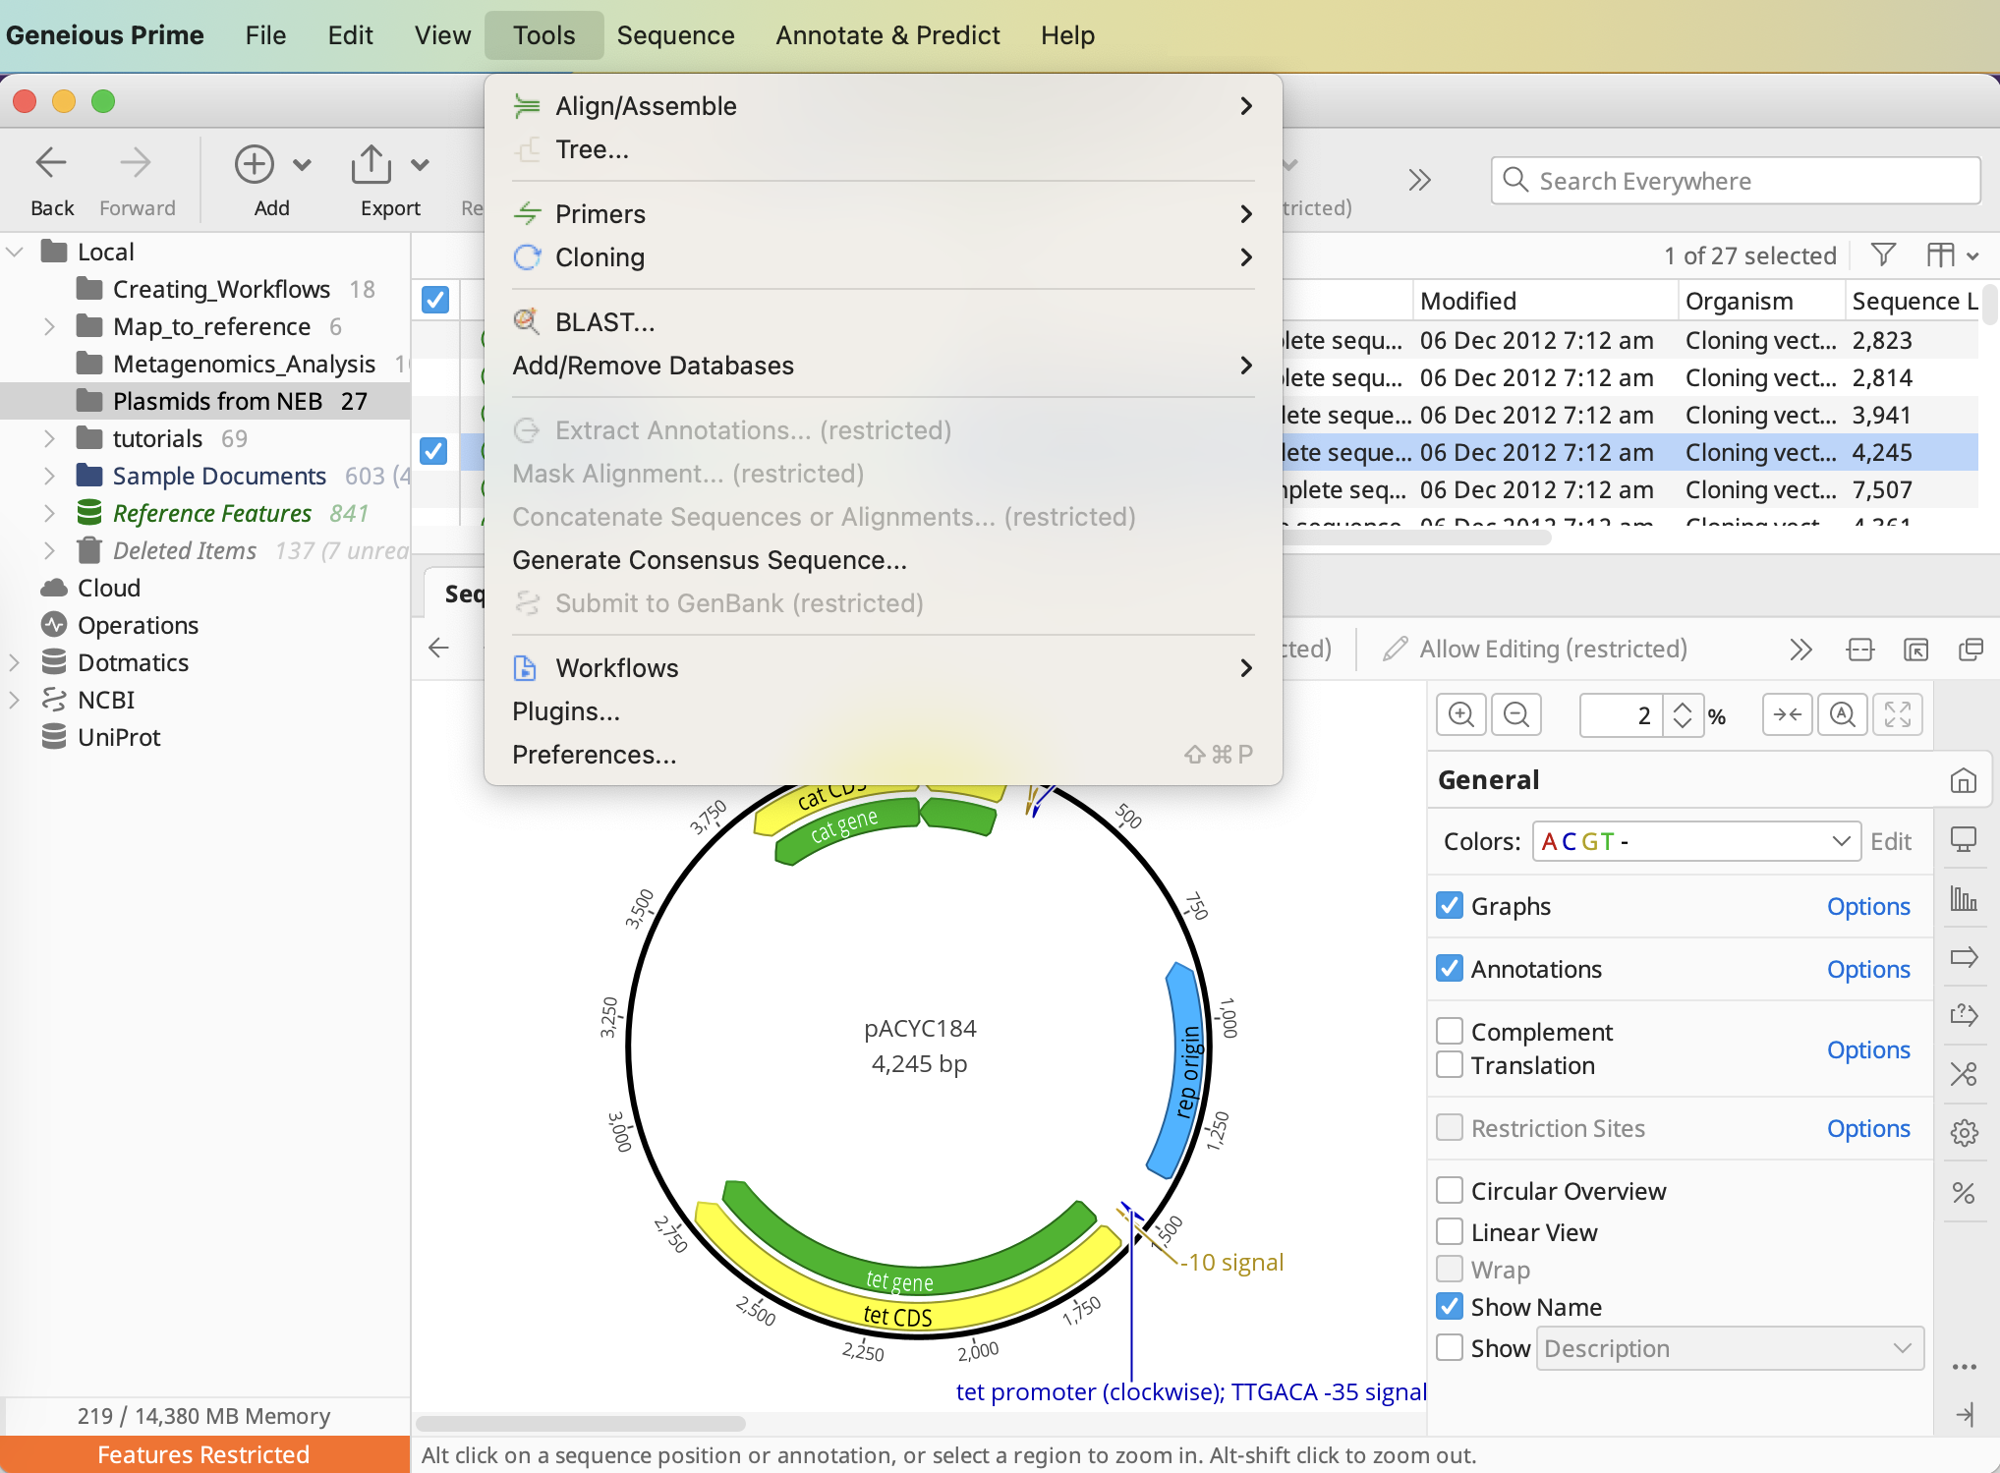The image size is (2000, 1473).
Task: Enable the Circular Overview checkbox
Action: (x=1450, y=1191)
